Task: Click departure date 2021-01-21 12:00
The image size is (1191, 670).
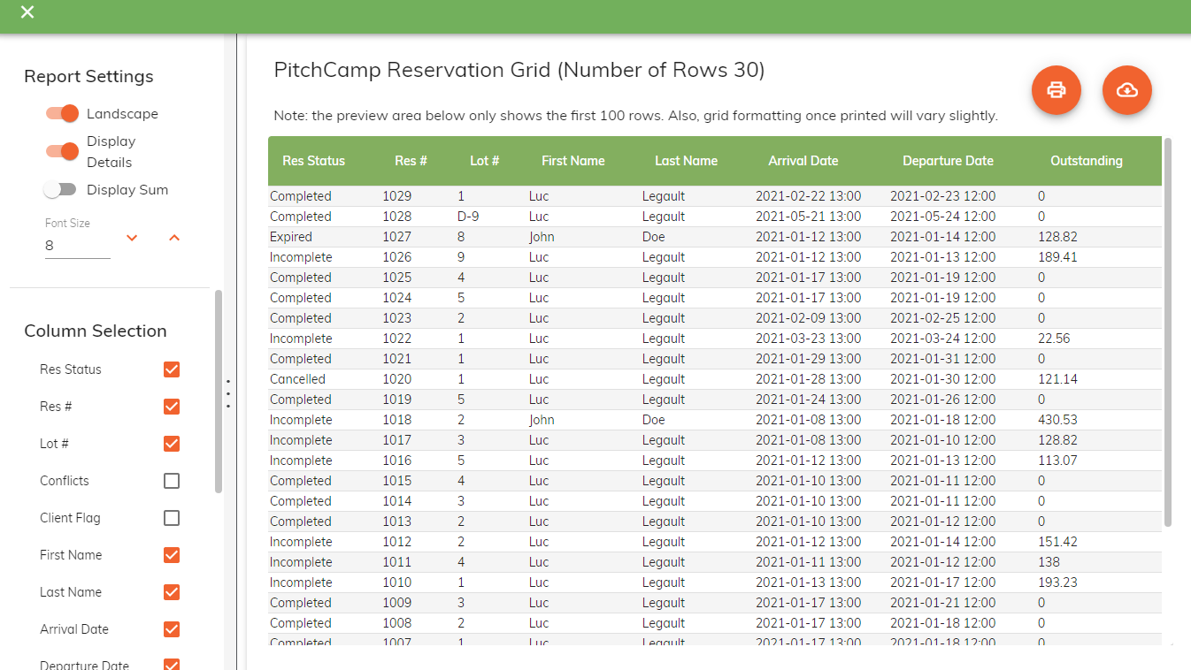Action: tap(943, 603)
